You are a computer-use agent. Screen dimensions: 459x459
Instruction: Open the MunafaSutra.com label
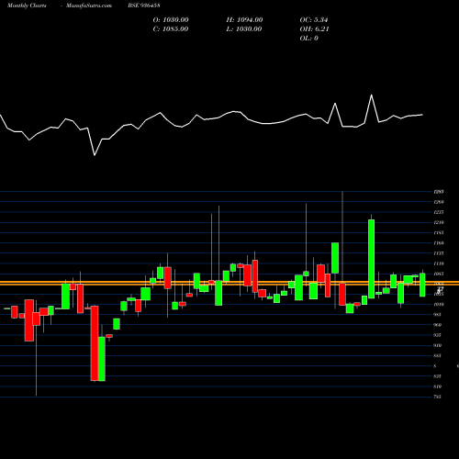point(89,6)
